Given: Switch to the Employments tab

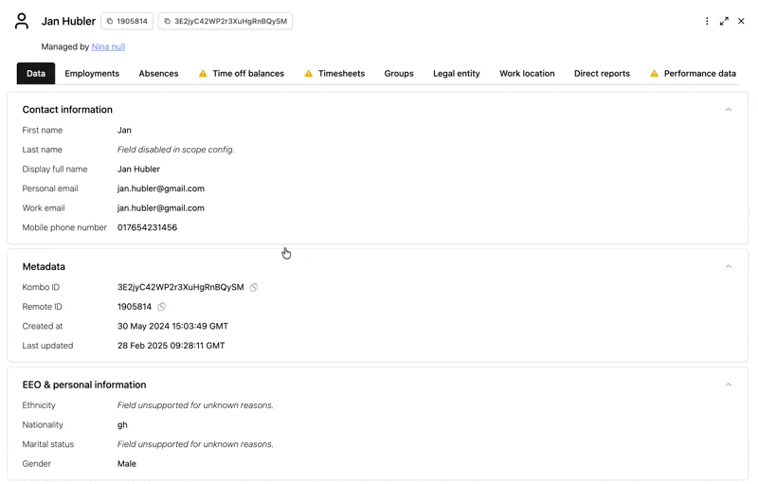Looking at the screenshot, I should pos(92,74).
